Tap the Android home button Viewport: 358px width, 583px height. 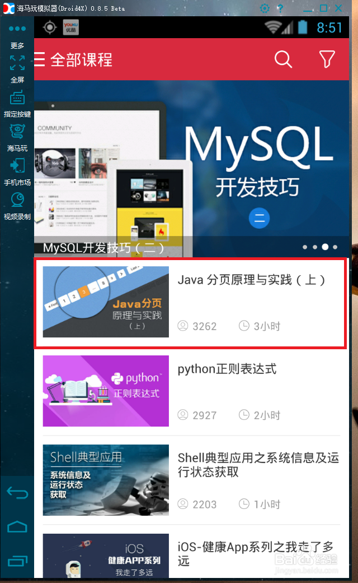pyautogui.click(x=17, y=527)
